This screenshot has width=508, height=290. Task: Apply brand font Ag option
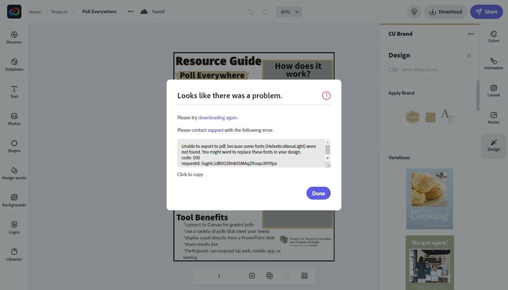point(447,116)
